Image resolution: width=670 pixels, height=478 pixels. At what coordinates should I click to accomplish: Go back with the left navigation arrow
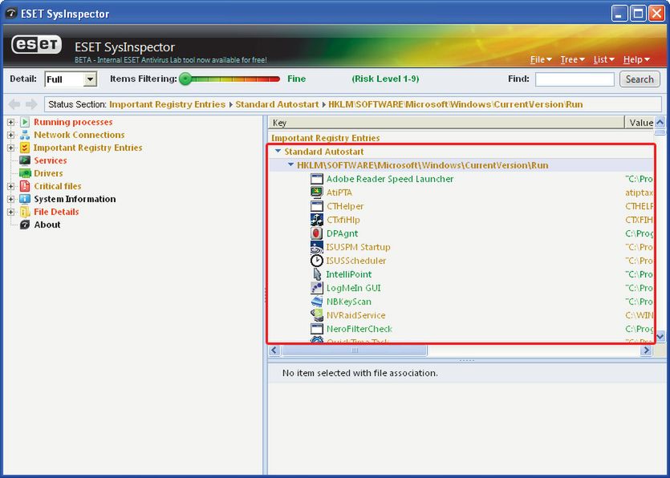click(14, 104)
